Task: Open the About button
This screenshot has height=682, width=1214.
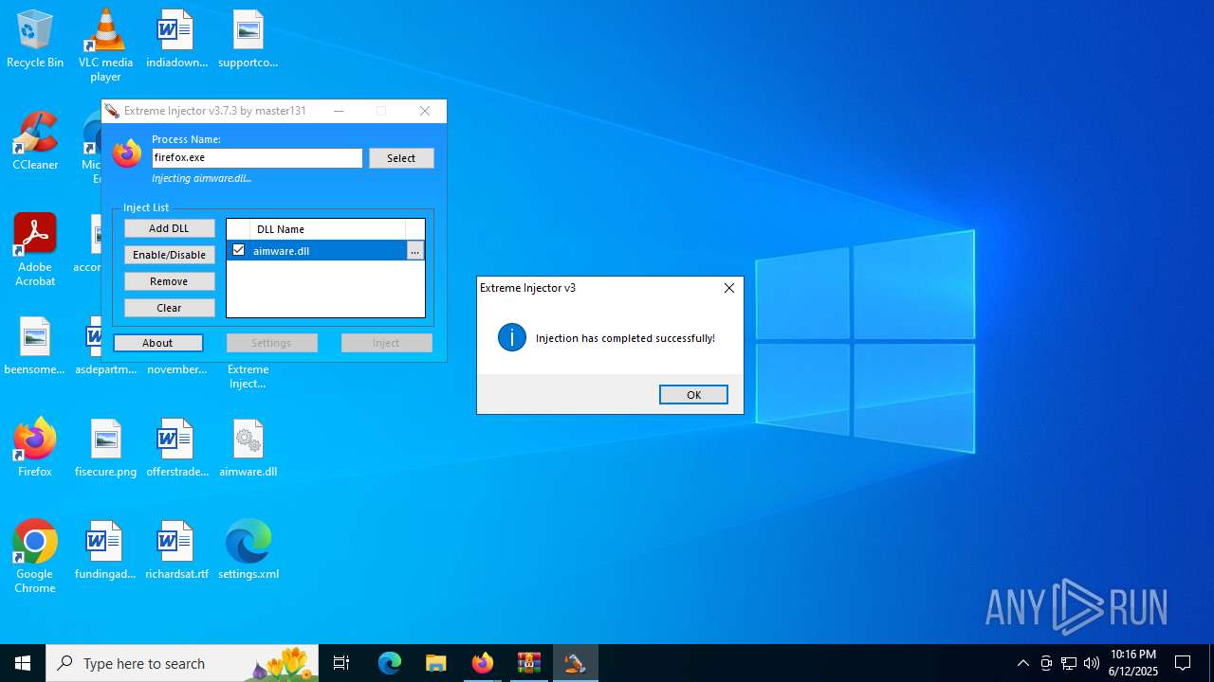Action: [x=157, y=343]
